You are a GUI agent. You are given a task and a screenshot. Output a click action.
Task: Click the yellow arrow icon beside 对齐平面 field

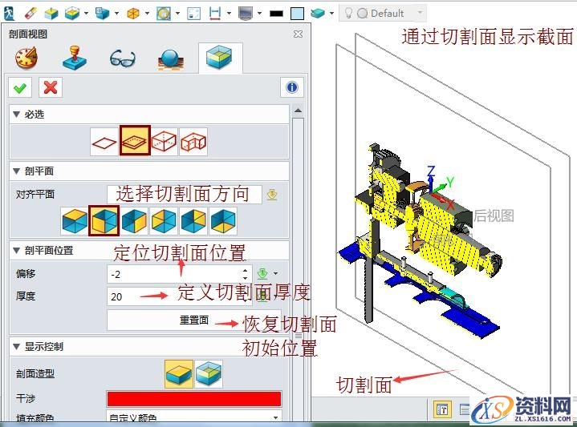click(272, 195)
